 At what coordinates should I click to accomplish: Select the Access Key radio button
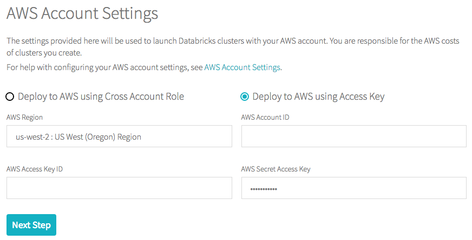click(245, 97)
